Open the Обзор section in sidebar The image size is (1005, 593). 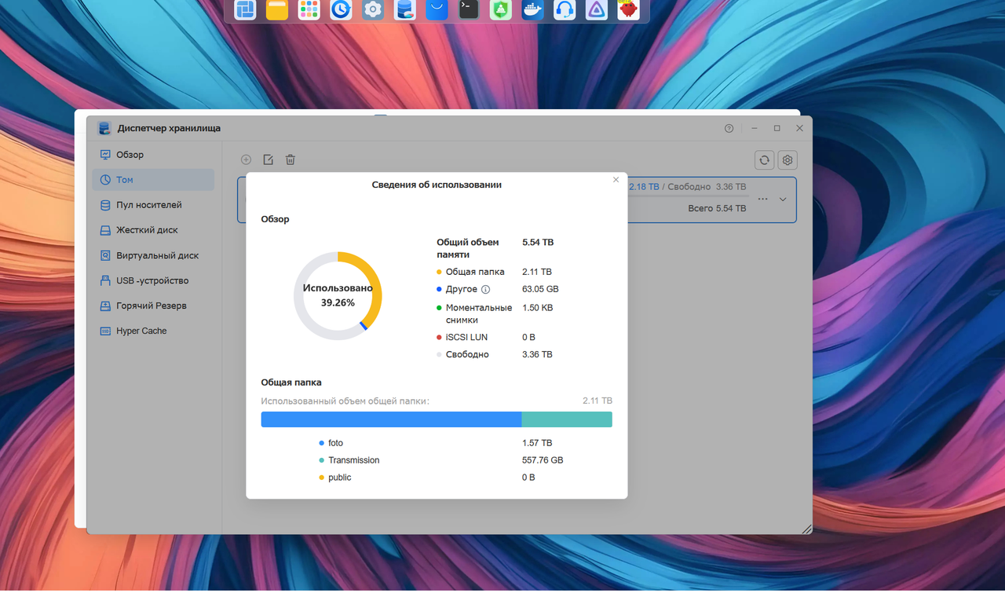[x=153, y=155]
